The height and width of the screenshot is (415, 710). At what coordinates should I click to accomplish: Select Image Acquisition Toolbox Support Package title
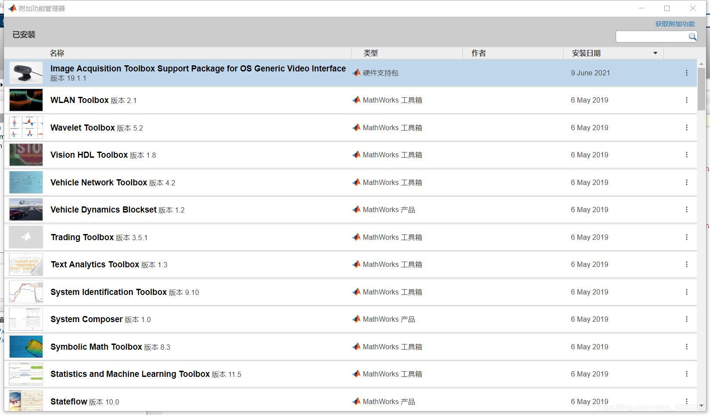coord(198,68)
